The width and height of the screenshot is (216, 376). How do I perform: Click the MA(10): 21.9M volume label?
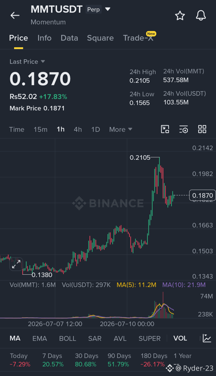click(184, 285)
